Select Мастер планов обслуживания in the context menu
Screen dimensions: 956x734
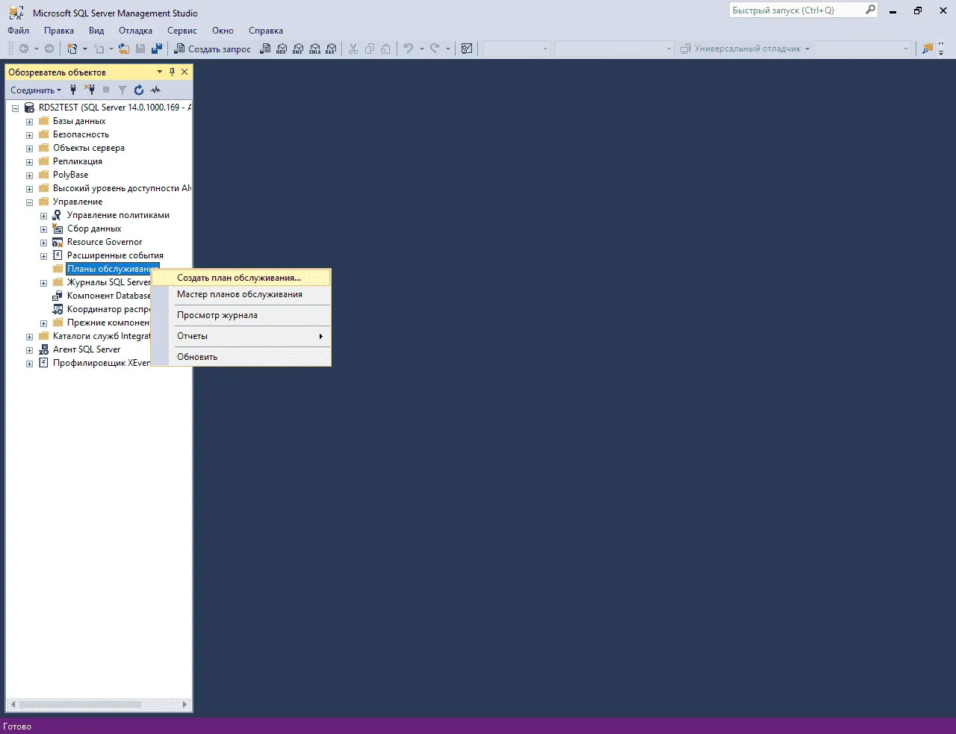click(239, 294)
